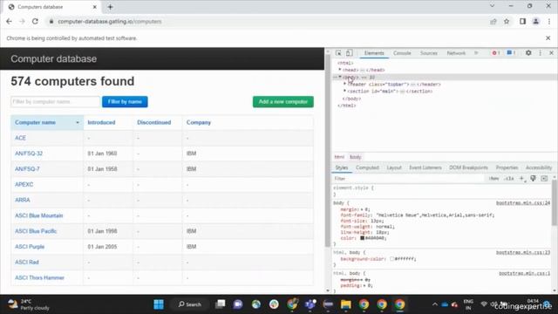This screenshot has width=558, height=314.
Task: Open the Chrome profile avatar
Action: coord(535,21)
